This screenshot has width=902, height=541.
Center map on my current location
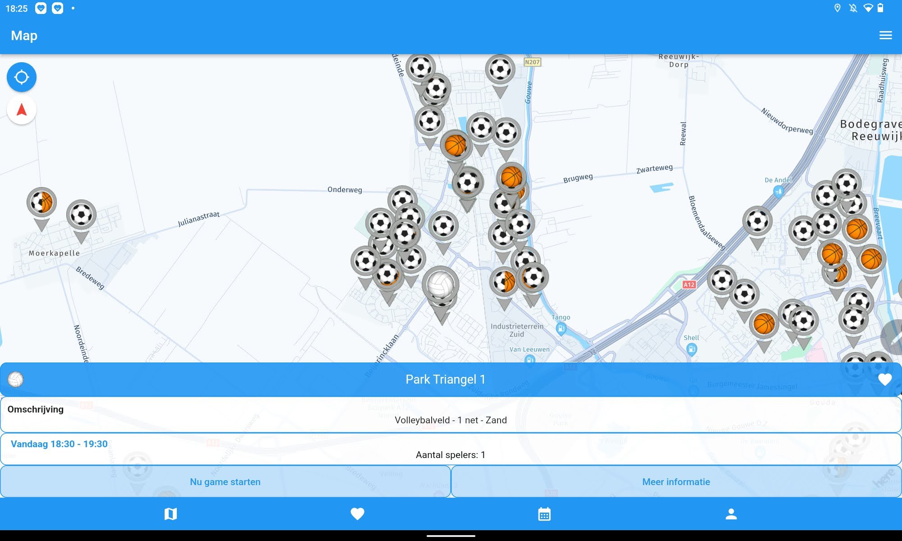click(x=21, y=77)
